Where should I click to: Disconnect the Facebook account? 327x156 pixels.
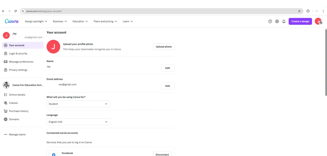click(162, 154)
